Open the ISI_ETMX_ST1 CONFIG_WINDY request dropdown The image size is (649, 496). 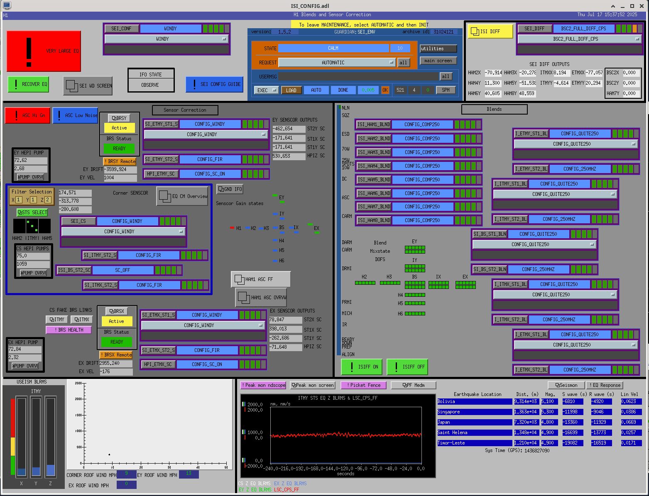(203, 325)
